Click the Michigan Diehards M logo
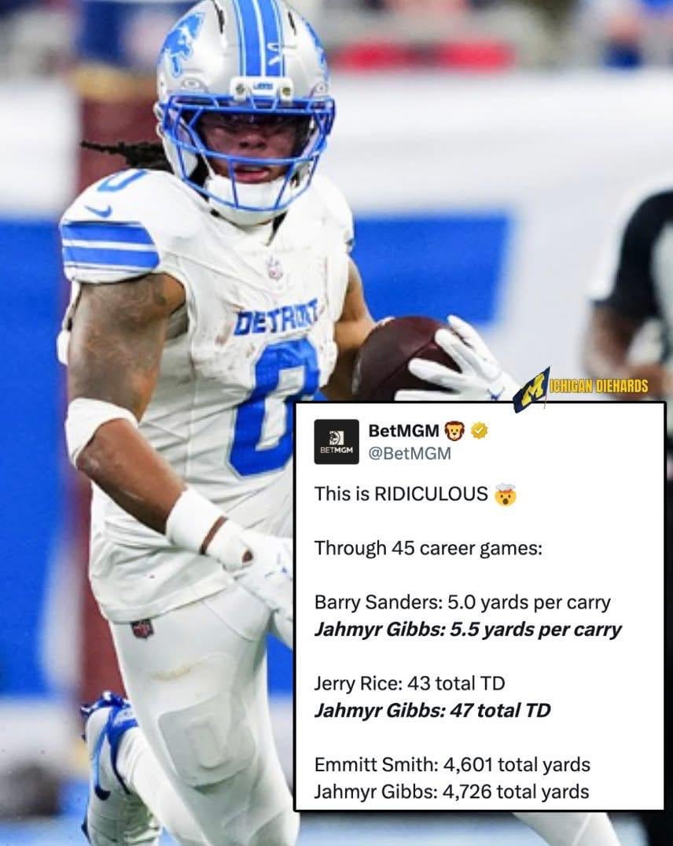673x846 pixels. coord(532,389)
